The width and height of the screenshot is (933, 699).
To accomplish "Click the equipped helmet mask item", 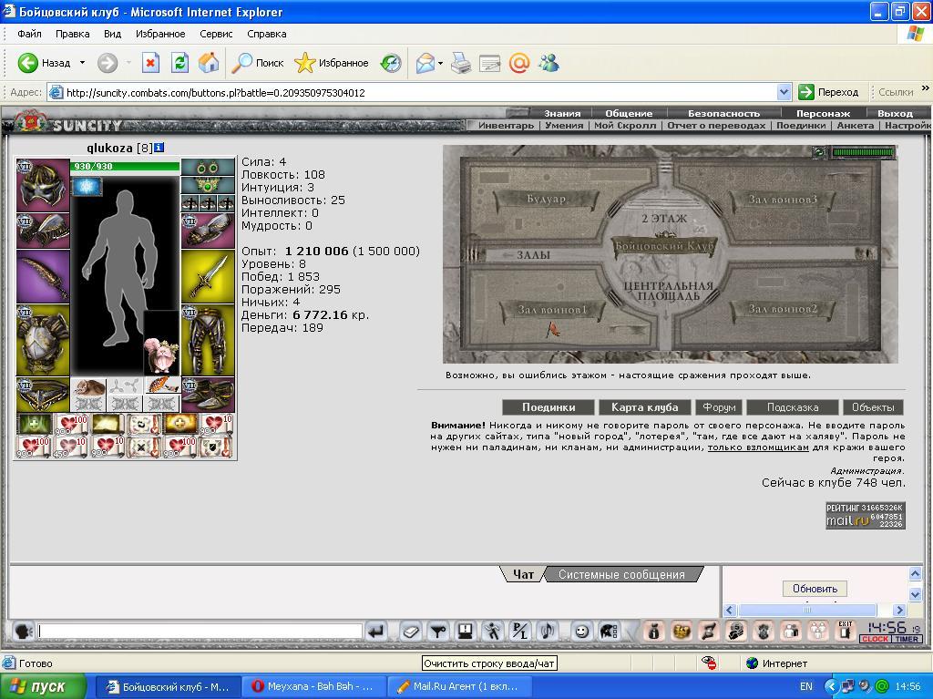I will [x=43, y=185].
